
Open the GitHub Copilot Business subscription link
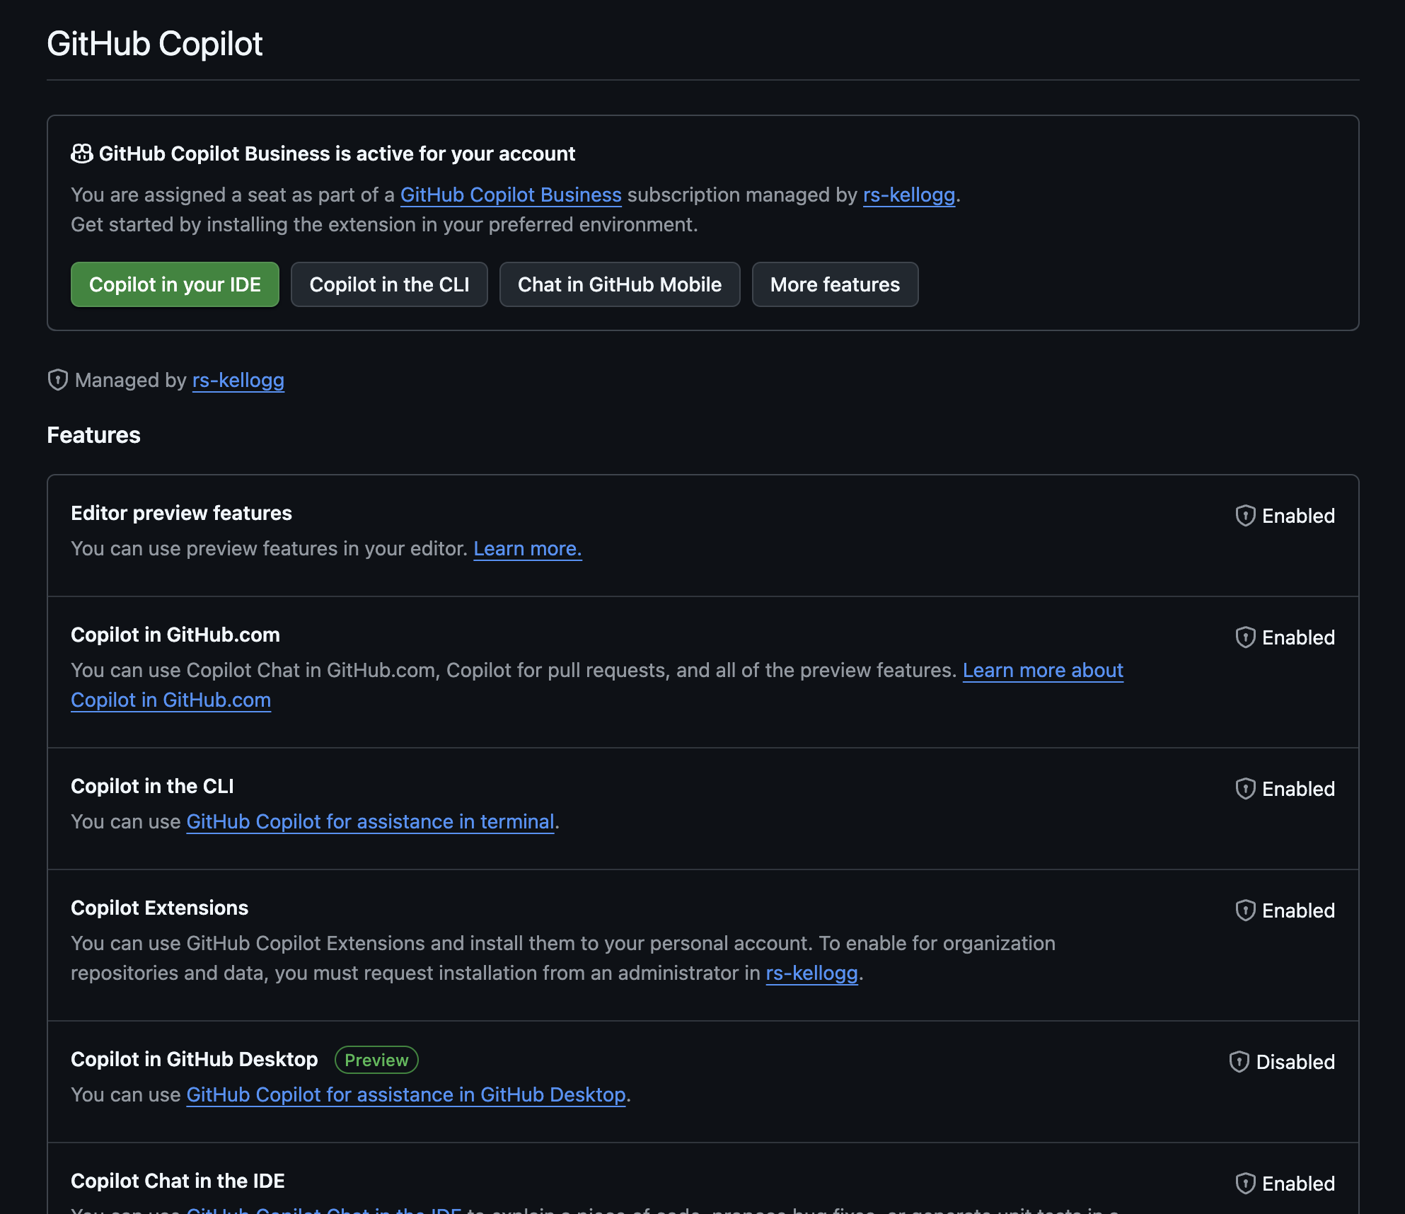click(x=511, y=195)
